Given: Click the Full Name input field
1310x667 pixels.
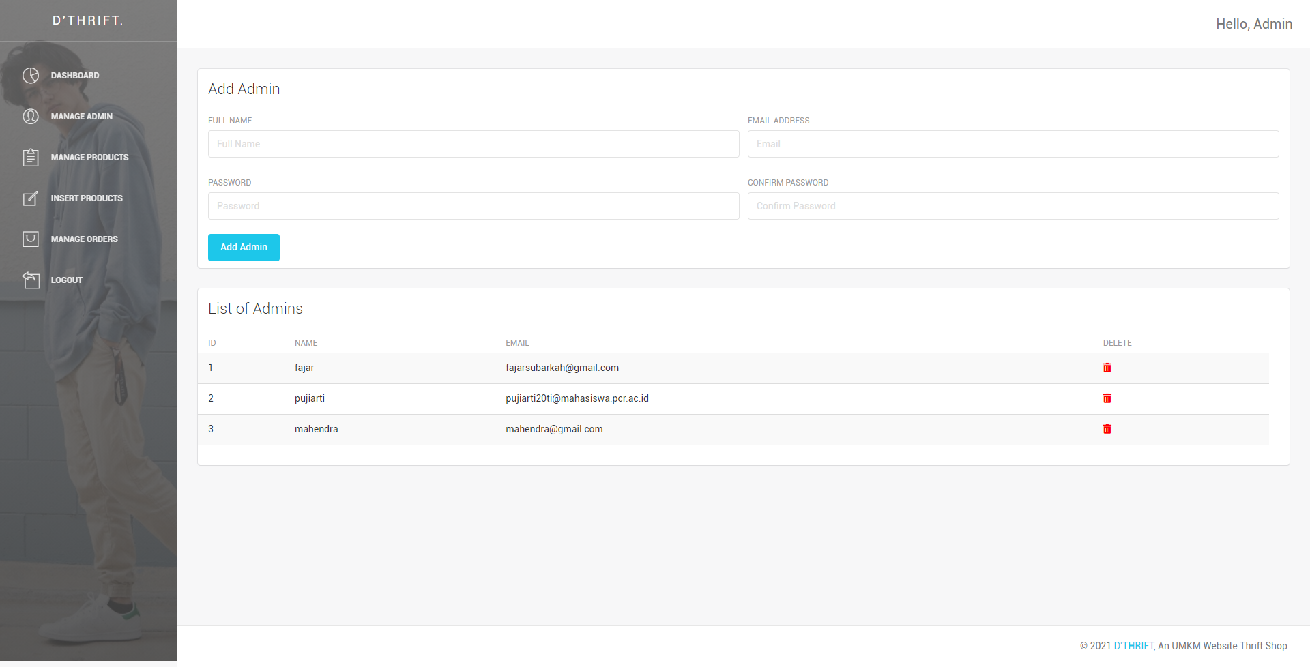Looking at the screenshot, I should coord(473,144).
